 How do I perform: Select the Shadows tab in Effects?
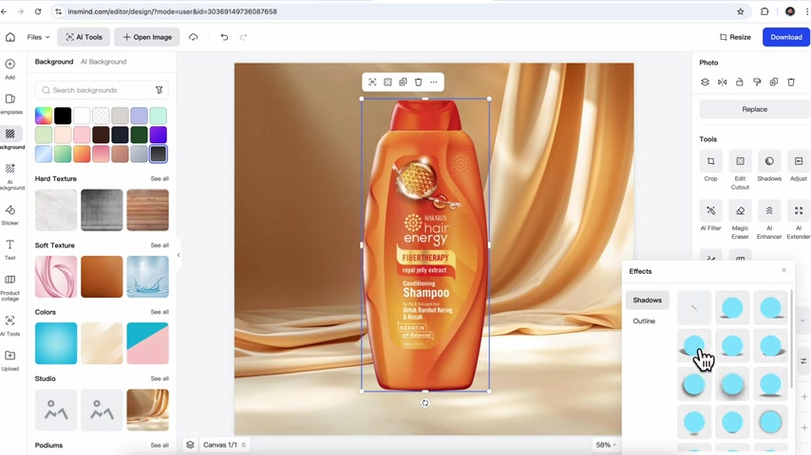[647, 300]
